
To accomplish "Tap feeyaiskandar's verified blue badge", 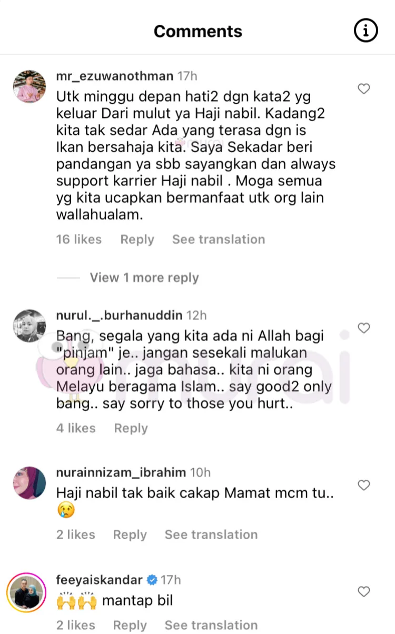I will tap(152, 580).
